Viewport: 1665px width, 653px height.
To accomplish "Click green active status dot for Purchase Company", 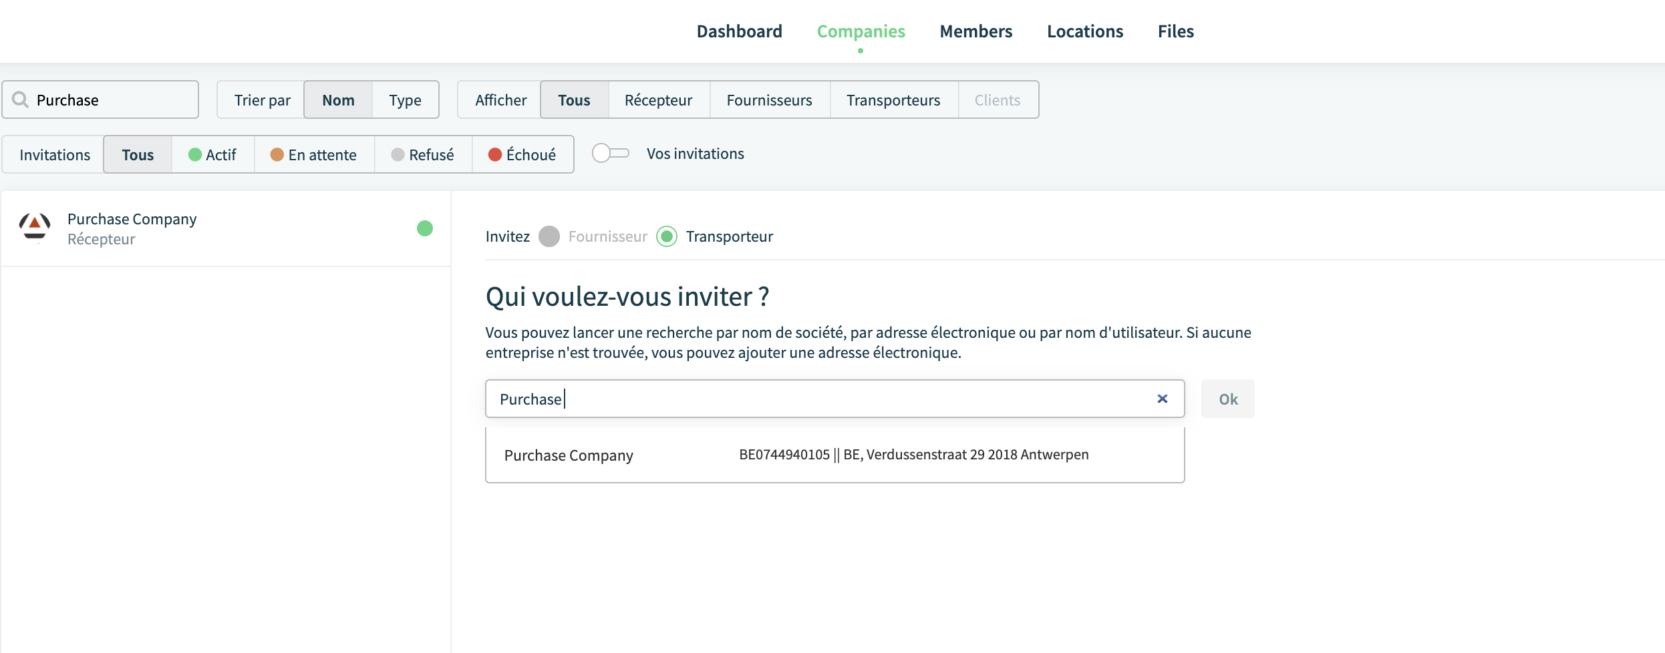I will [425, 228].
